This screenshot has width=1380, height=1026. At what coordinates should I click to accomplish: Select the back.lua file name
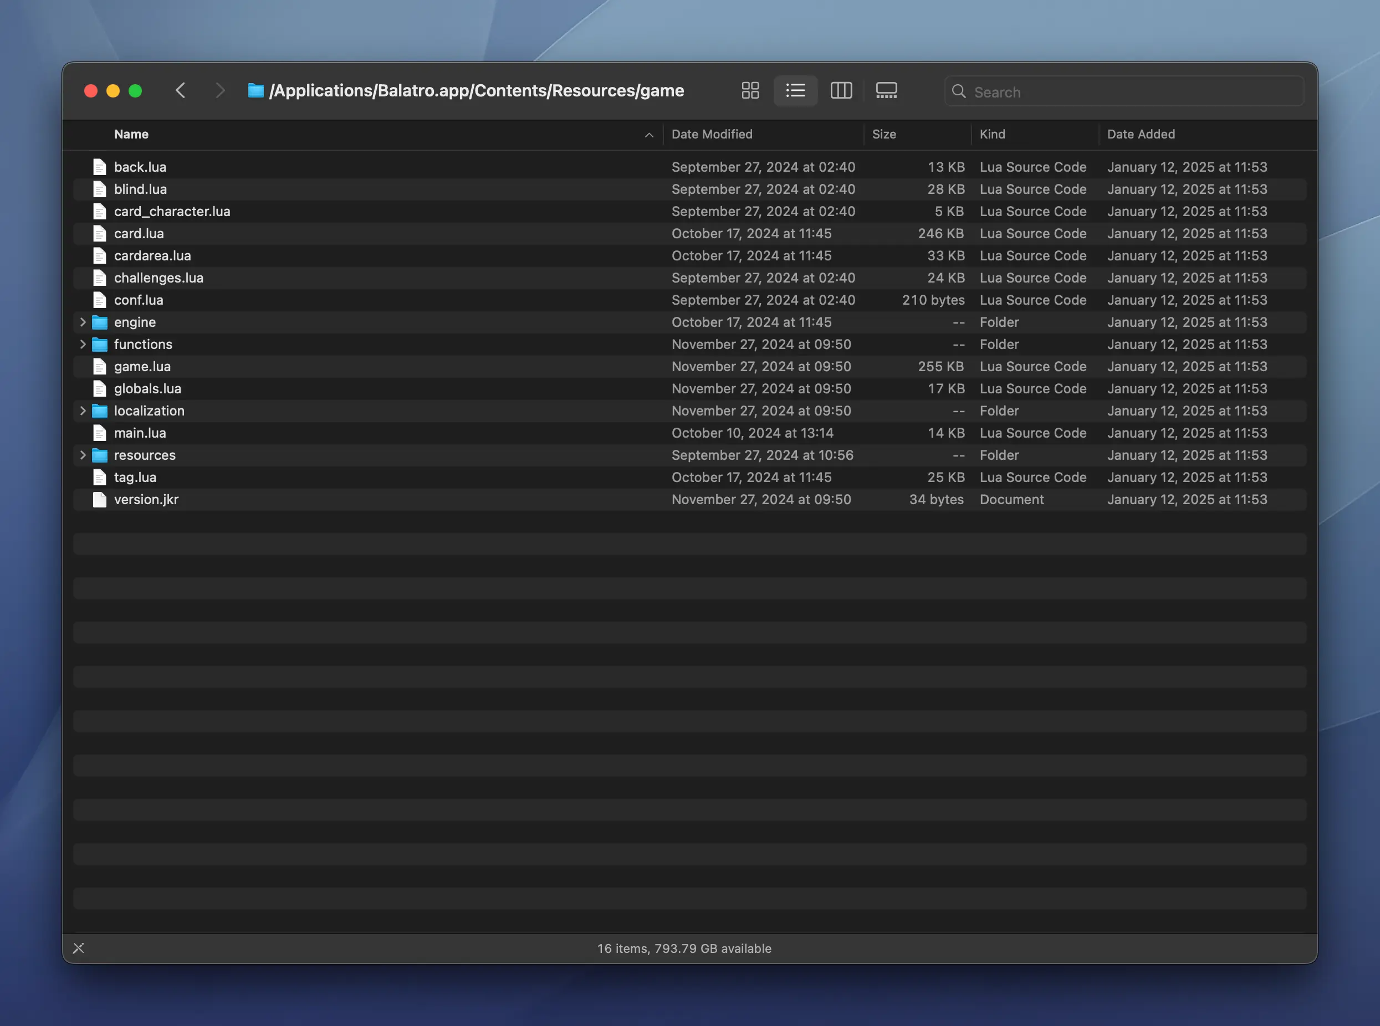(x=140, y=167)
